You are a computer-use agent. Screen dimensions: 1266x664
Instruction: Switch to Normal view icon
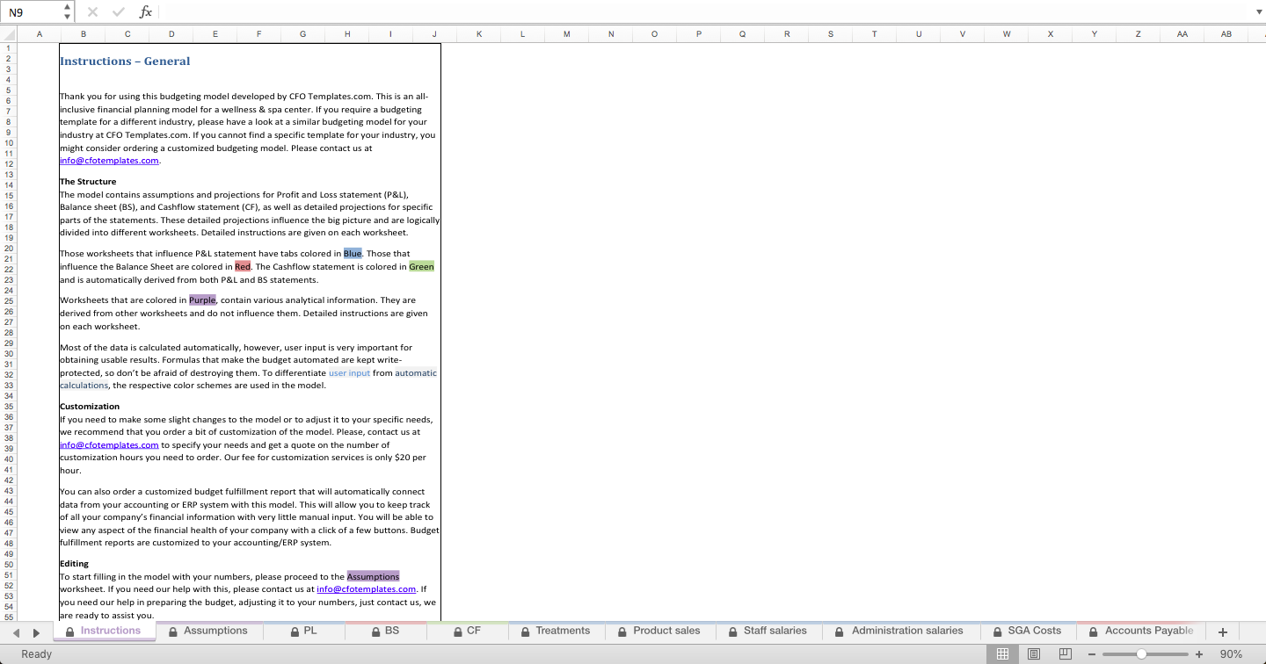pyautogui.click(x=1003, y=654)
